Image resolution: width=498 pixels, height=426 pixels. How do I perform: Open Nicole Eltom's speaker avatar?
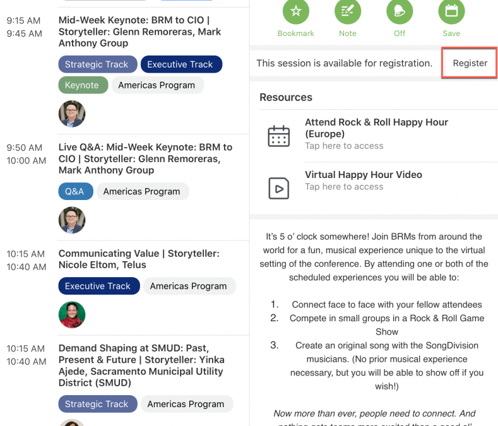pyautogui.click(x=72, y=314)
